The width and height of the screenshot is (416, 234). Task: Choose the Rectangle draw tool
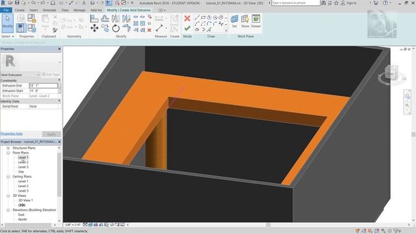[203, 18]
